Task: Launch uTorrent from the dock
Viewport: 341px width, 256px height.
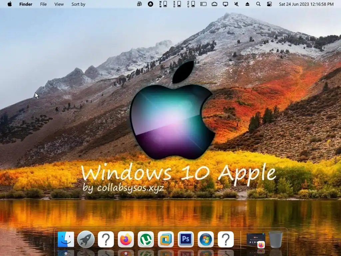Action: [146, 239]
